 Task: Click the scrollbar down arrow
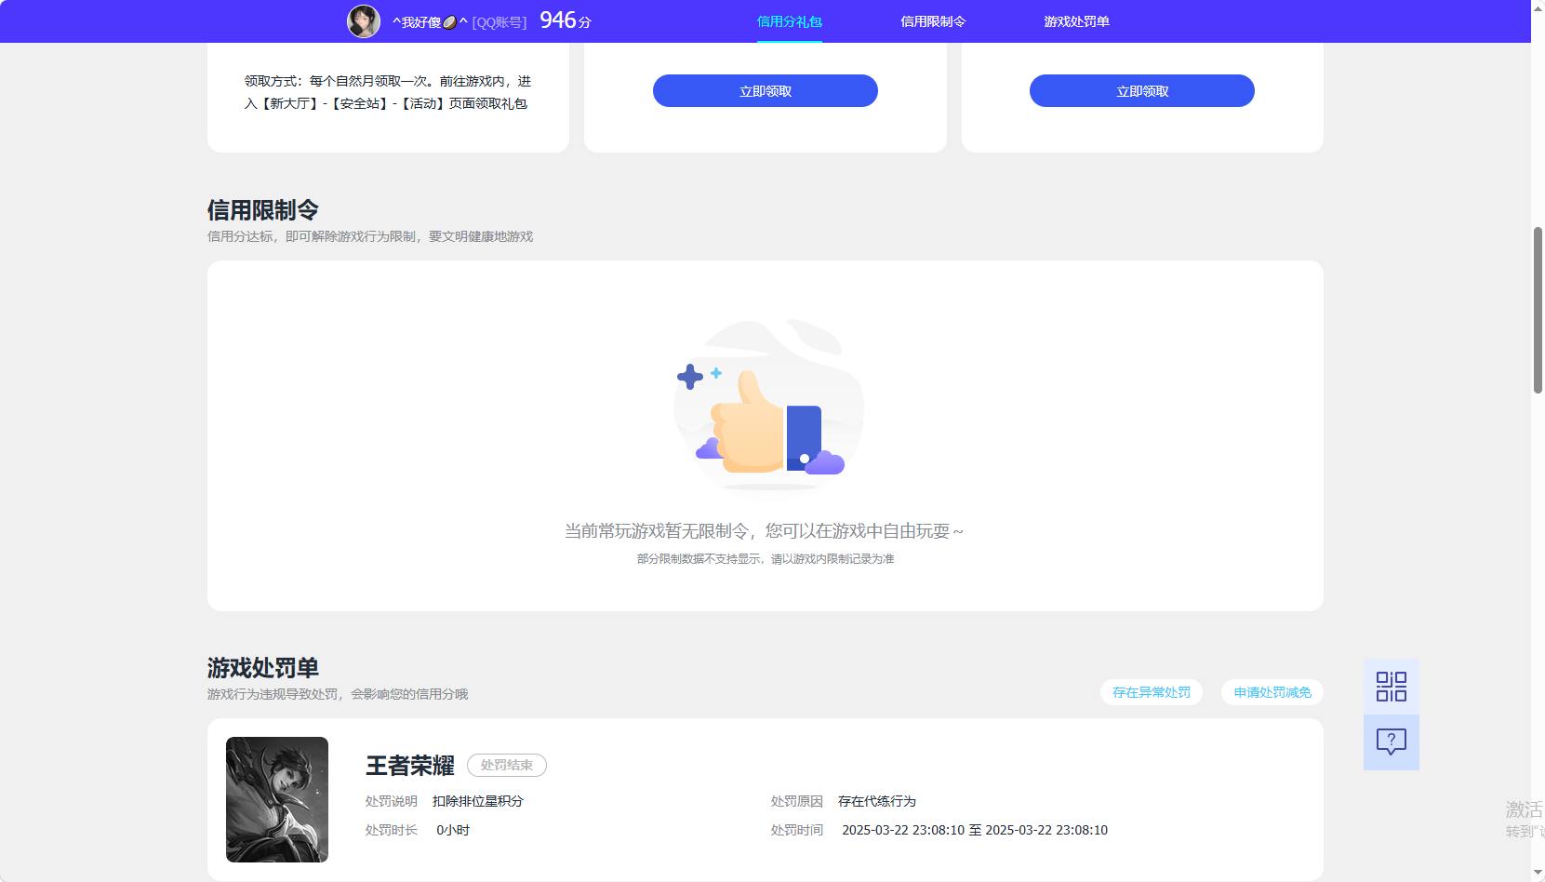[1538, 873]
